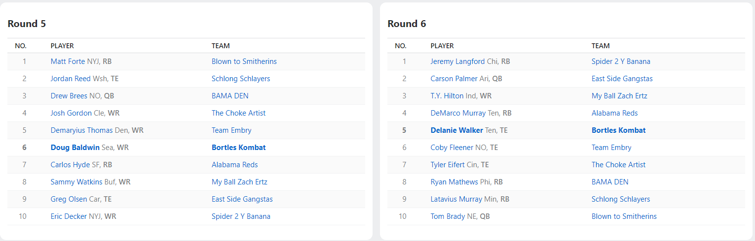Screen dimensions: 755x241
Task: Click Tom Brady player name
Action: [447, 216]
